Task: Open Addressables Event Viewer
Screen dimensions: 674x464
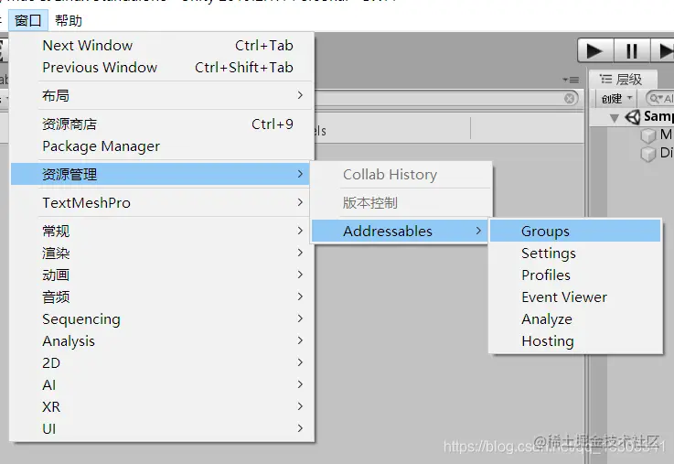Action: pos(575,297)
